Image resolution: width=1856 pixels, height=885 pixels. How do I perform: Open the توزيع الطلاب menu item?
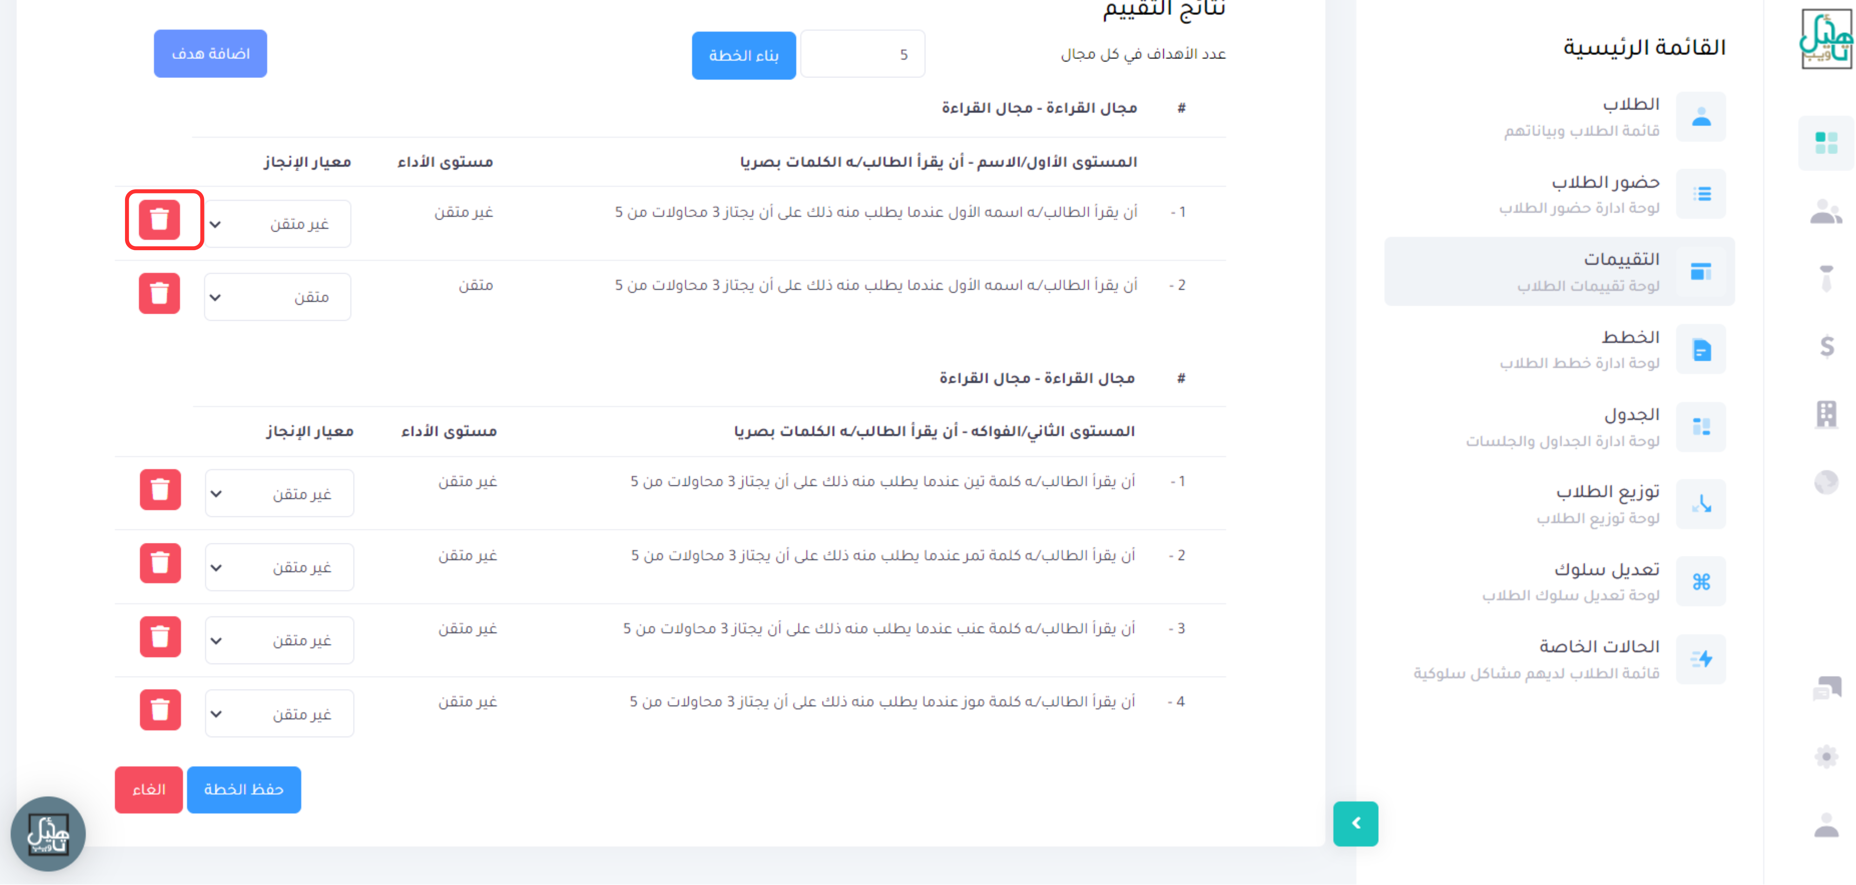(x=1559, y=504)
